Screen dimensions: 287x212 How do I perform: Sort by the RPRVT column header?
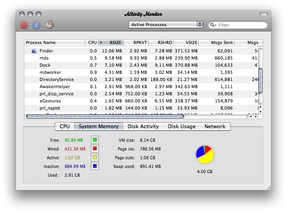click(x=136, y=42)
